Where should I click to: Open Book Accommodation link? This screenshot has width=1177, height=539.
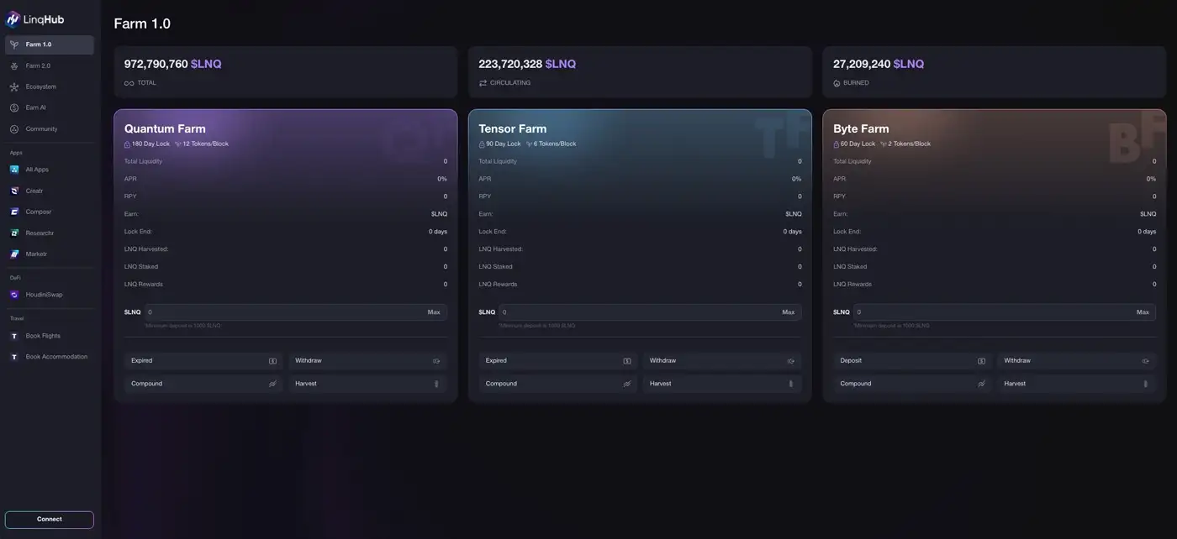coord(56,357)
